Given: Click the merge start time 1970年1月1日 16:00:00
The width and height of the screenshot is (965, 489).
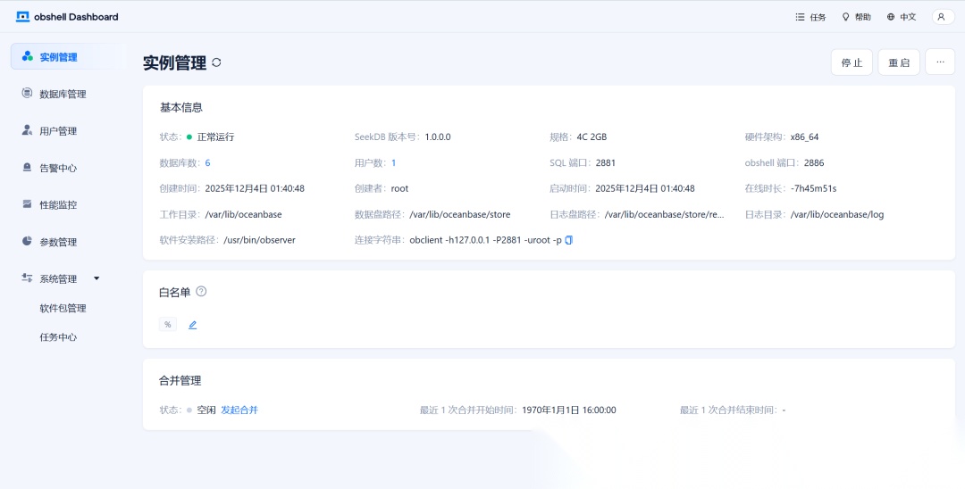Looking at the screenshot, I should (x=568, y=410).
